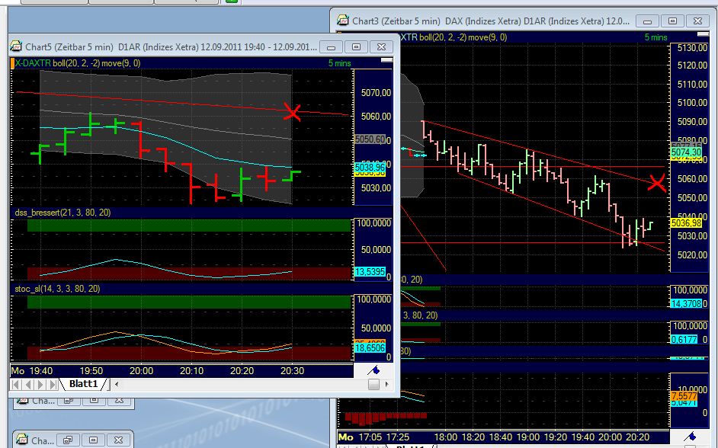The height and width of the screenshot is (448, 718).
Task: Click the Chart3 title bar text
Action: click(x=490, y=21)
